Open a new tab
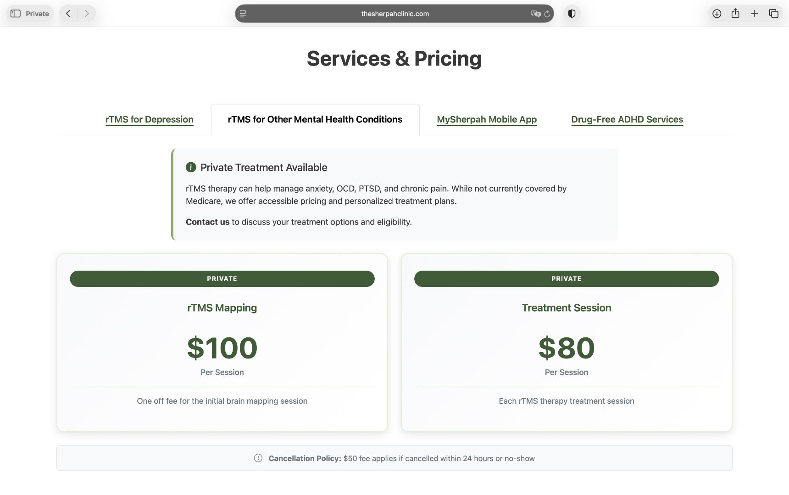Viewport: 789px width, 495px height. coord(755,14)
